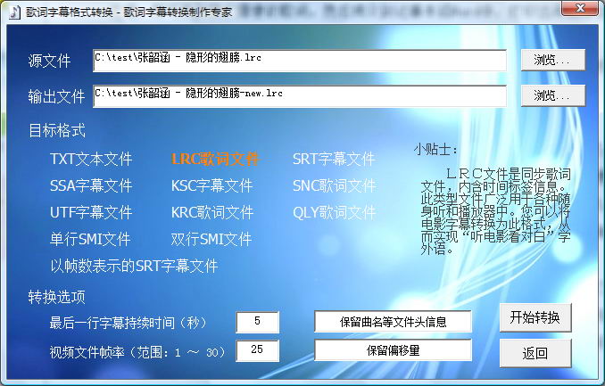Click the app icon in title bar
Image resolution: width=605 pixels, height=386 pixels.
click(12, 9)
